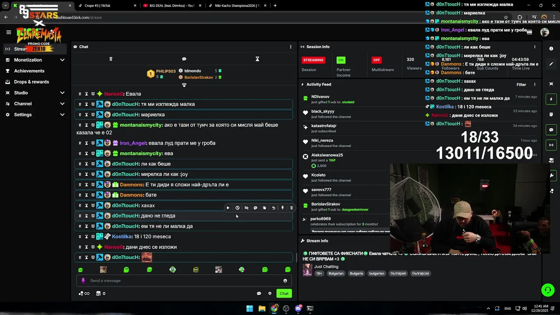Screen dimensions: 560x315
Task: Click the green Chat send button
Action: coord(284,294)
